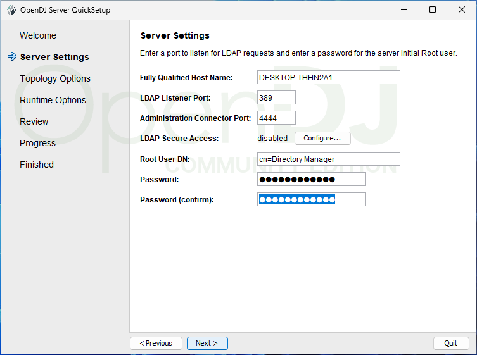Click the Administration Connector Port field
The width and height of the screenshot is (477, 355).
277,118
